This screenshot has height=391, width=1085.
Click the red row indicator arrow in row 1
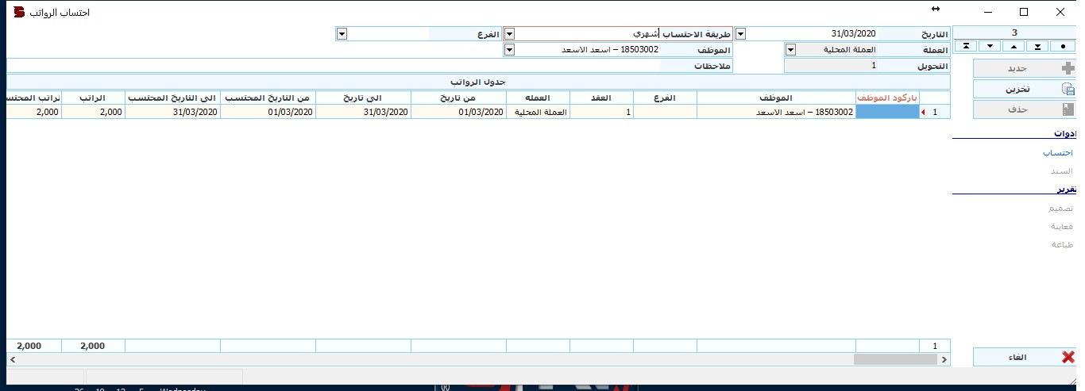click(923, 113)
